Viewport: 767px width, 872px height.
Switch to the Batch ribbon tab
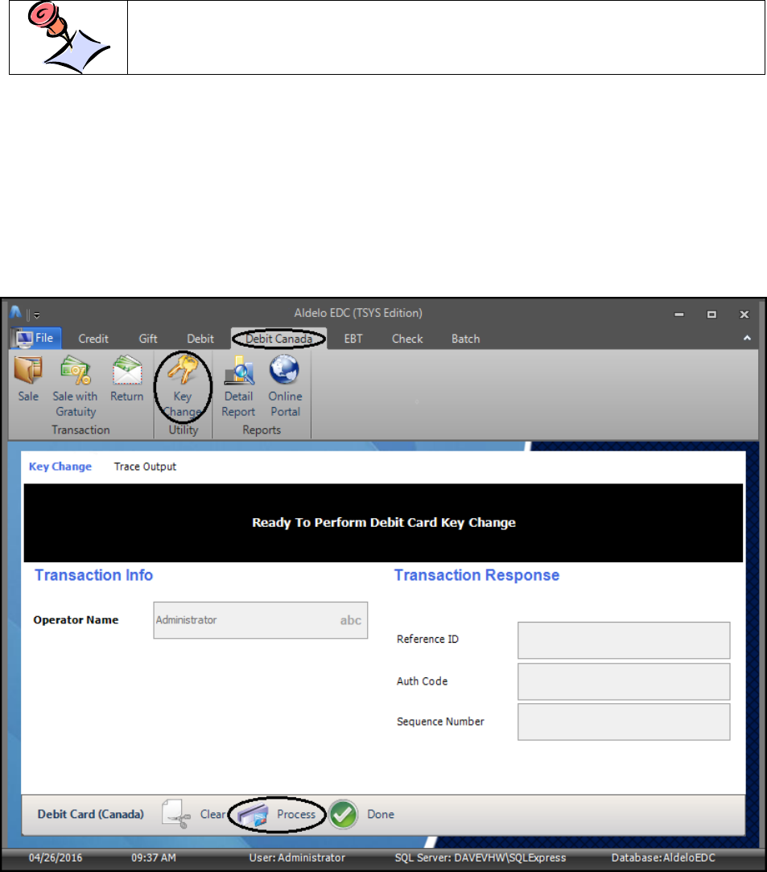[x=465, y=339]
